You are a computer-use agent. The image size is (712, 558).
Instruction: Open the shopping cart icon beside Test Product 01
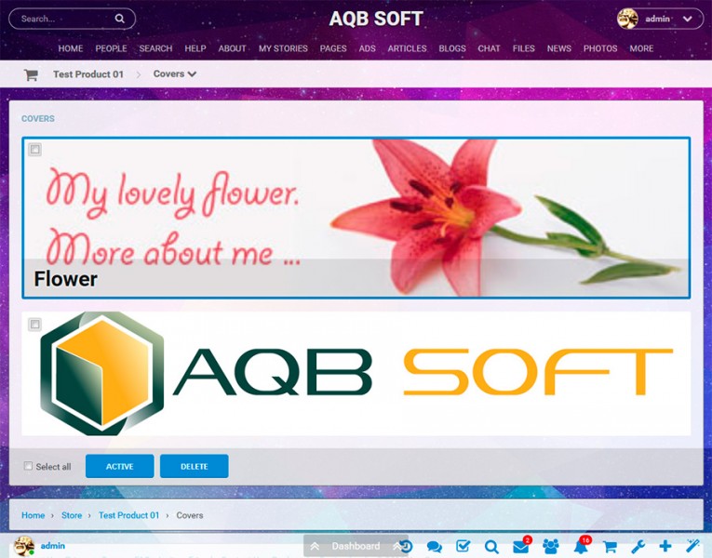(x=31, y=74)
